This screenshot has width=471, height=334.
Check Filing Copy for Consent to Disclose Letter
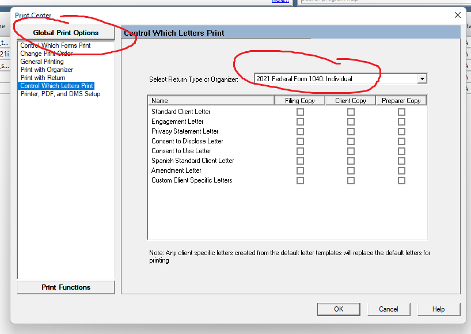(x=300, y=141)
